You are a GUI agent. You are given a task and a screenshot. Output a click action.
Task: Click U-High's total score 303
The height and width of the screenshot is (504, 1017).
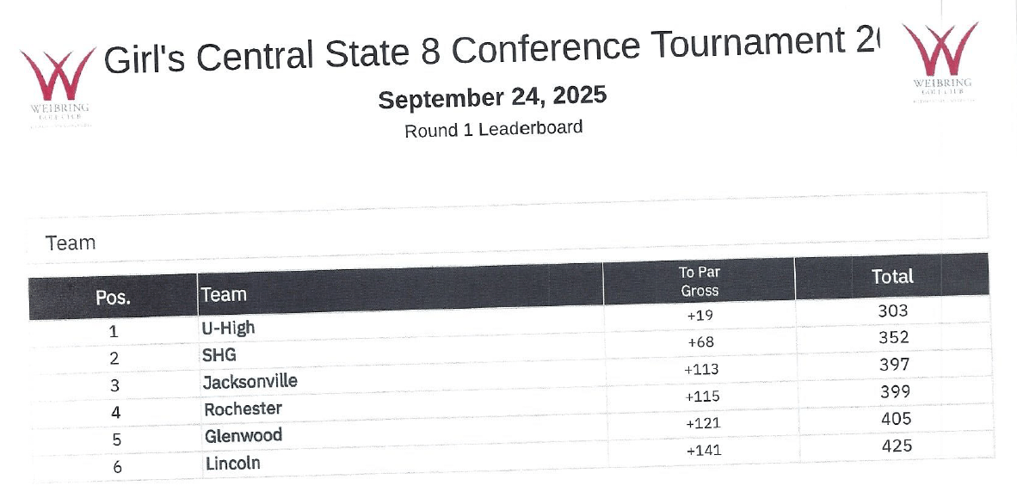(892, 310)
